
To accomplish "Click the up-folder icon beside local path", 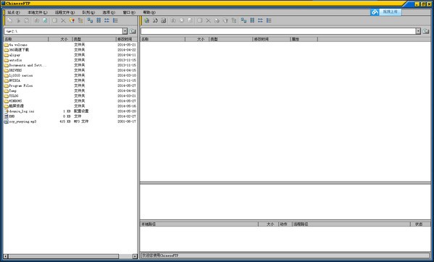I will coord(133,31).
